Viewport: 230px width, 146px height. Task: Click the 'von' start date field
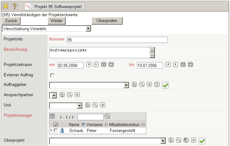pyautogui.click(x=71, y=65)
